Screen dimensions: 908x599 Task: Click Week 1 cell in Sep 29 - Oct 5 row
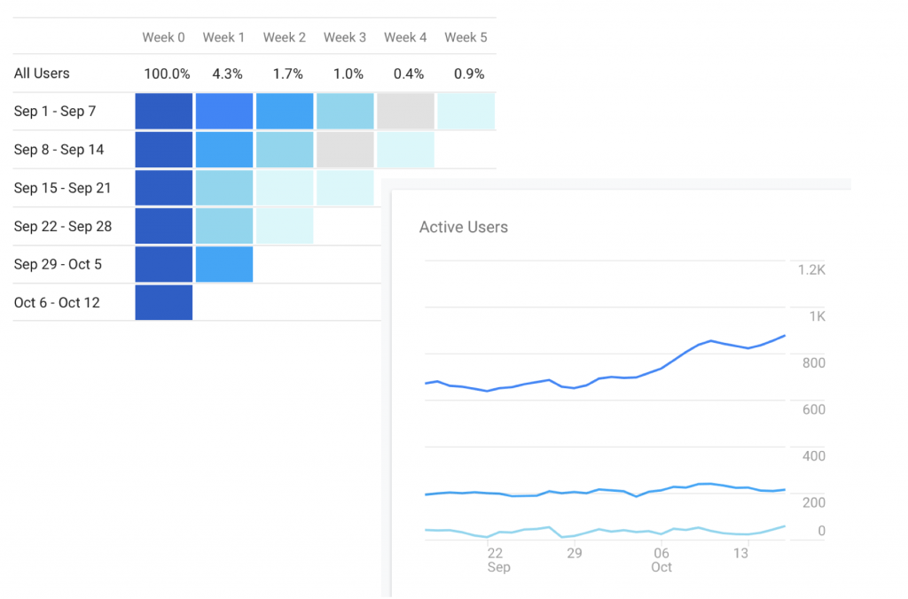coord(224,264)
